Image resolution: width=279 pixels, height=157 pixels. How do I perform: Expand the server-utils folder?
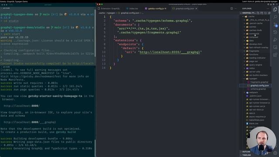(x=255, y=72)
